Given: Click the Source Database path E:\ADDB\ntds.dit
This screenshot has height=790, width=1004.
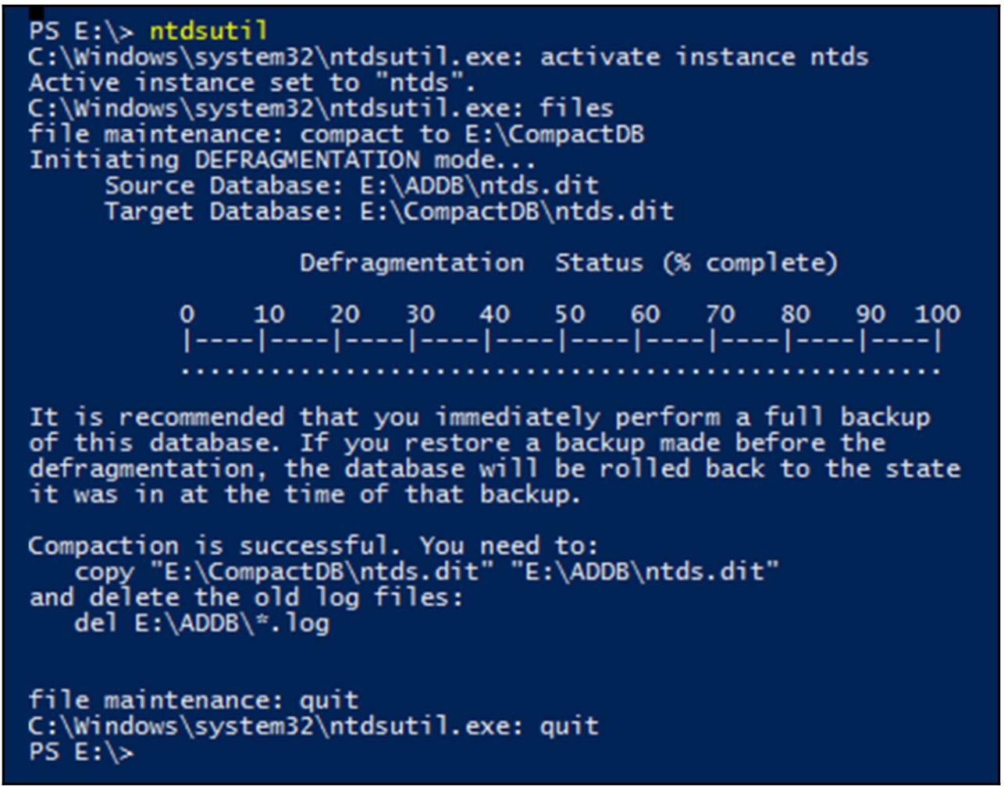Looking at the screenshot, I should click(x=479, y=186).
